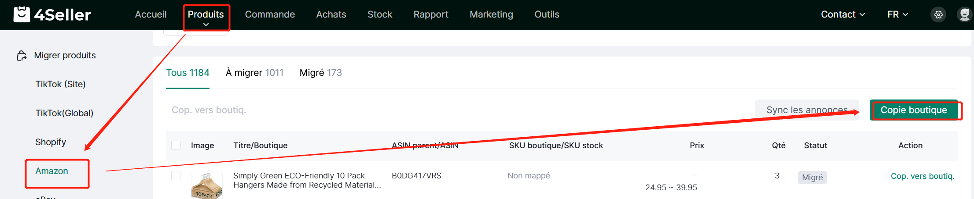Select Amazon in the sidebar
974x199 pixels.
coord(52,171)
